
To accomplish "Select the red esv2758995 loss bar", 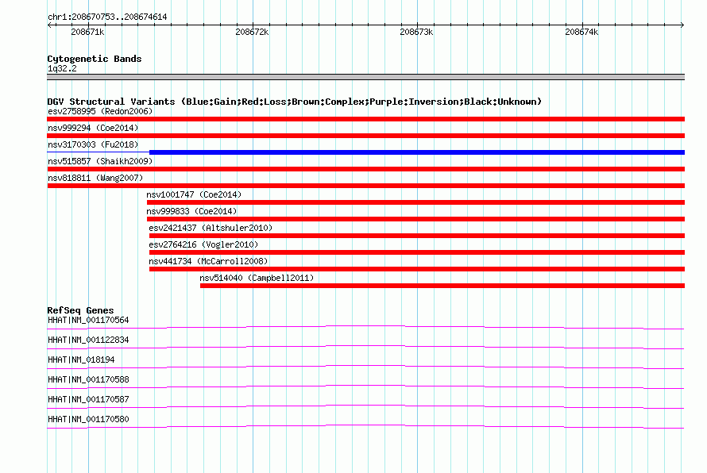I will point(365,119).
